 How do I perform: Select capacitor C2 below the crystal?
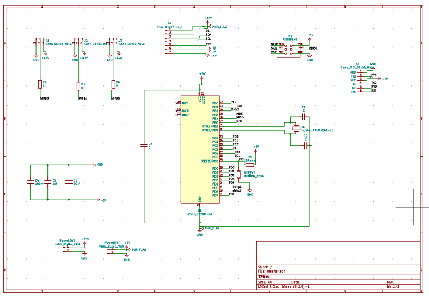[306, 146]
